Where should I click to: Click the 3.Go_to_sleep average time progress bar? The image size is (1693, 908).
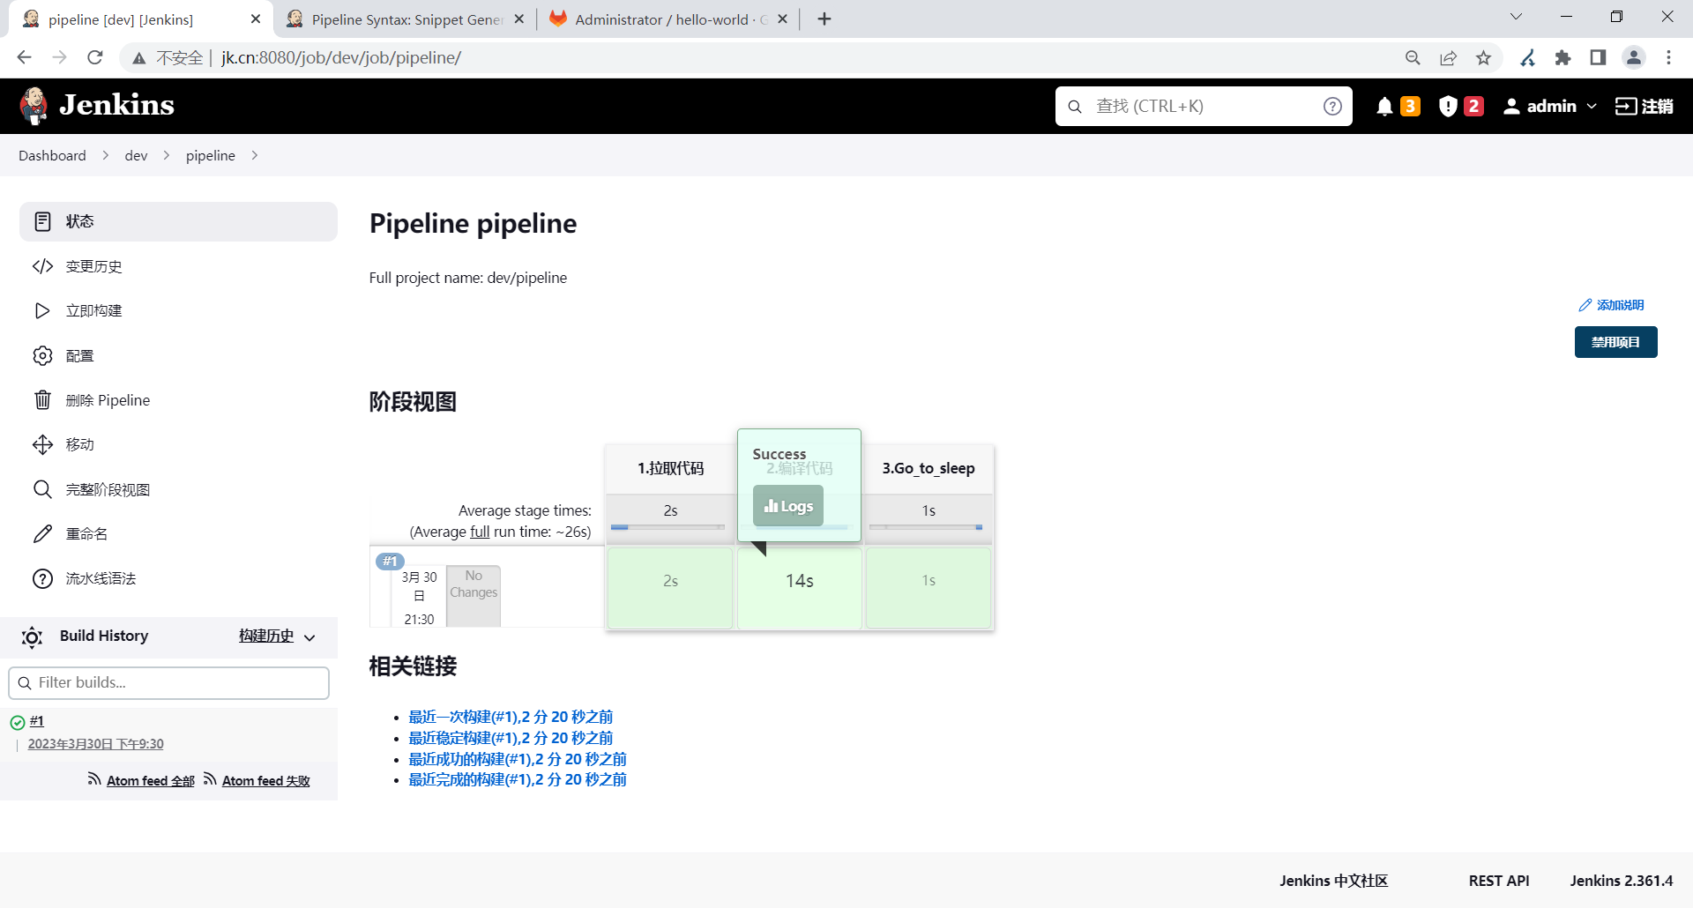coord(926,527)
